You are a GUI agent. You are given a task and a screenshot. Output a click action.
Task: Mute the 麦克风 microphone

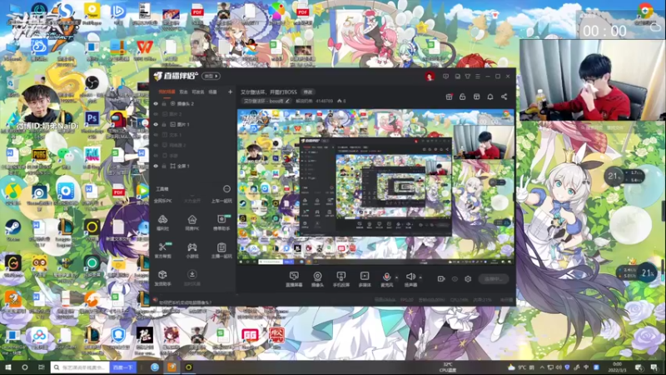[x=386, y=279]
